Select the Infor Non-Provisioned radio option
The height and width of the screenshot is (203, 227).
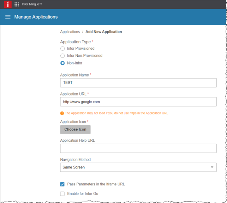[62, 56]
